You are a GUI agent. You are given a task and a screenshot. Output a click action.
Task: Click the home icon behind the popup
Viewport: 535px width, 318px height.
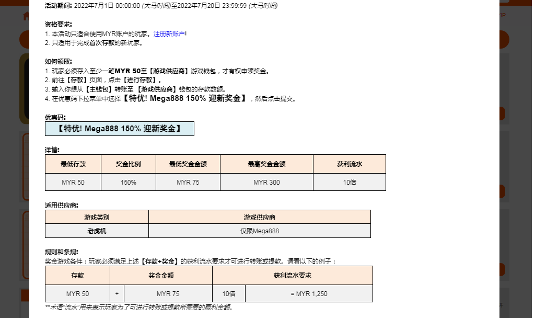[26, 16]
